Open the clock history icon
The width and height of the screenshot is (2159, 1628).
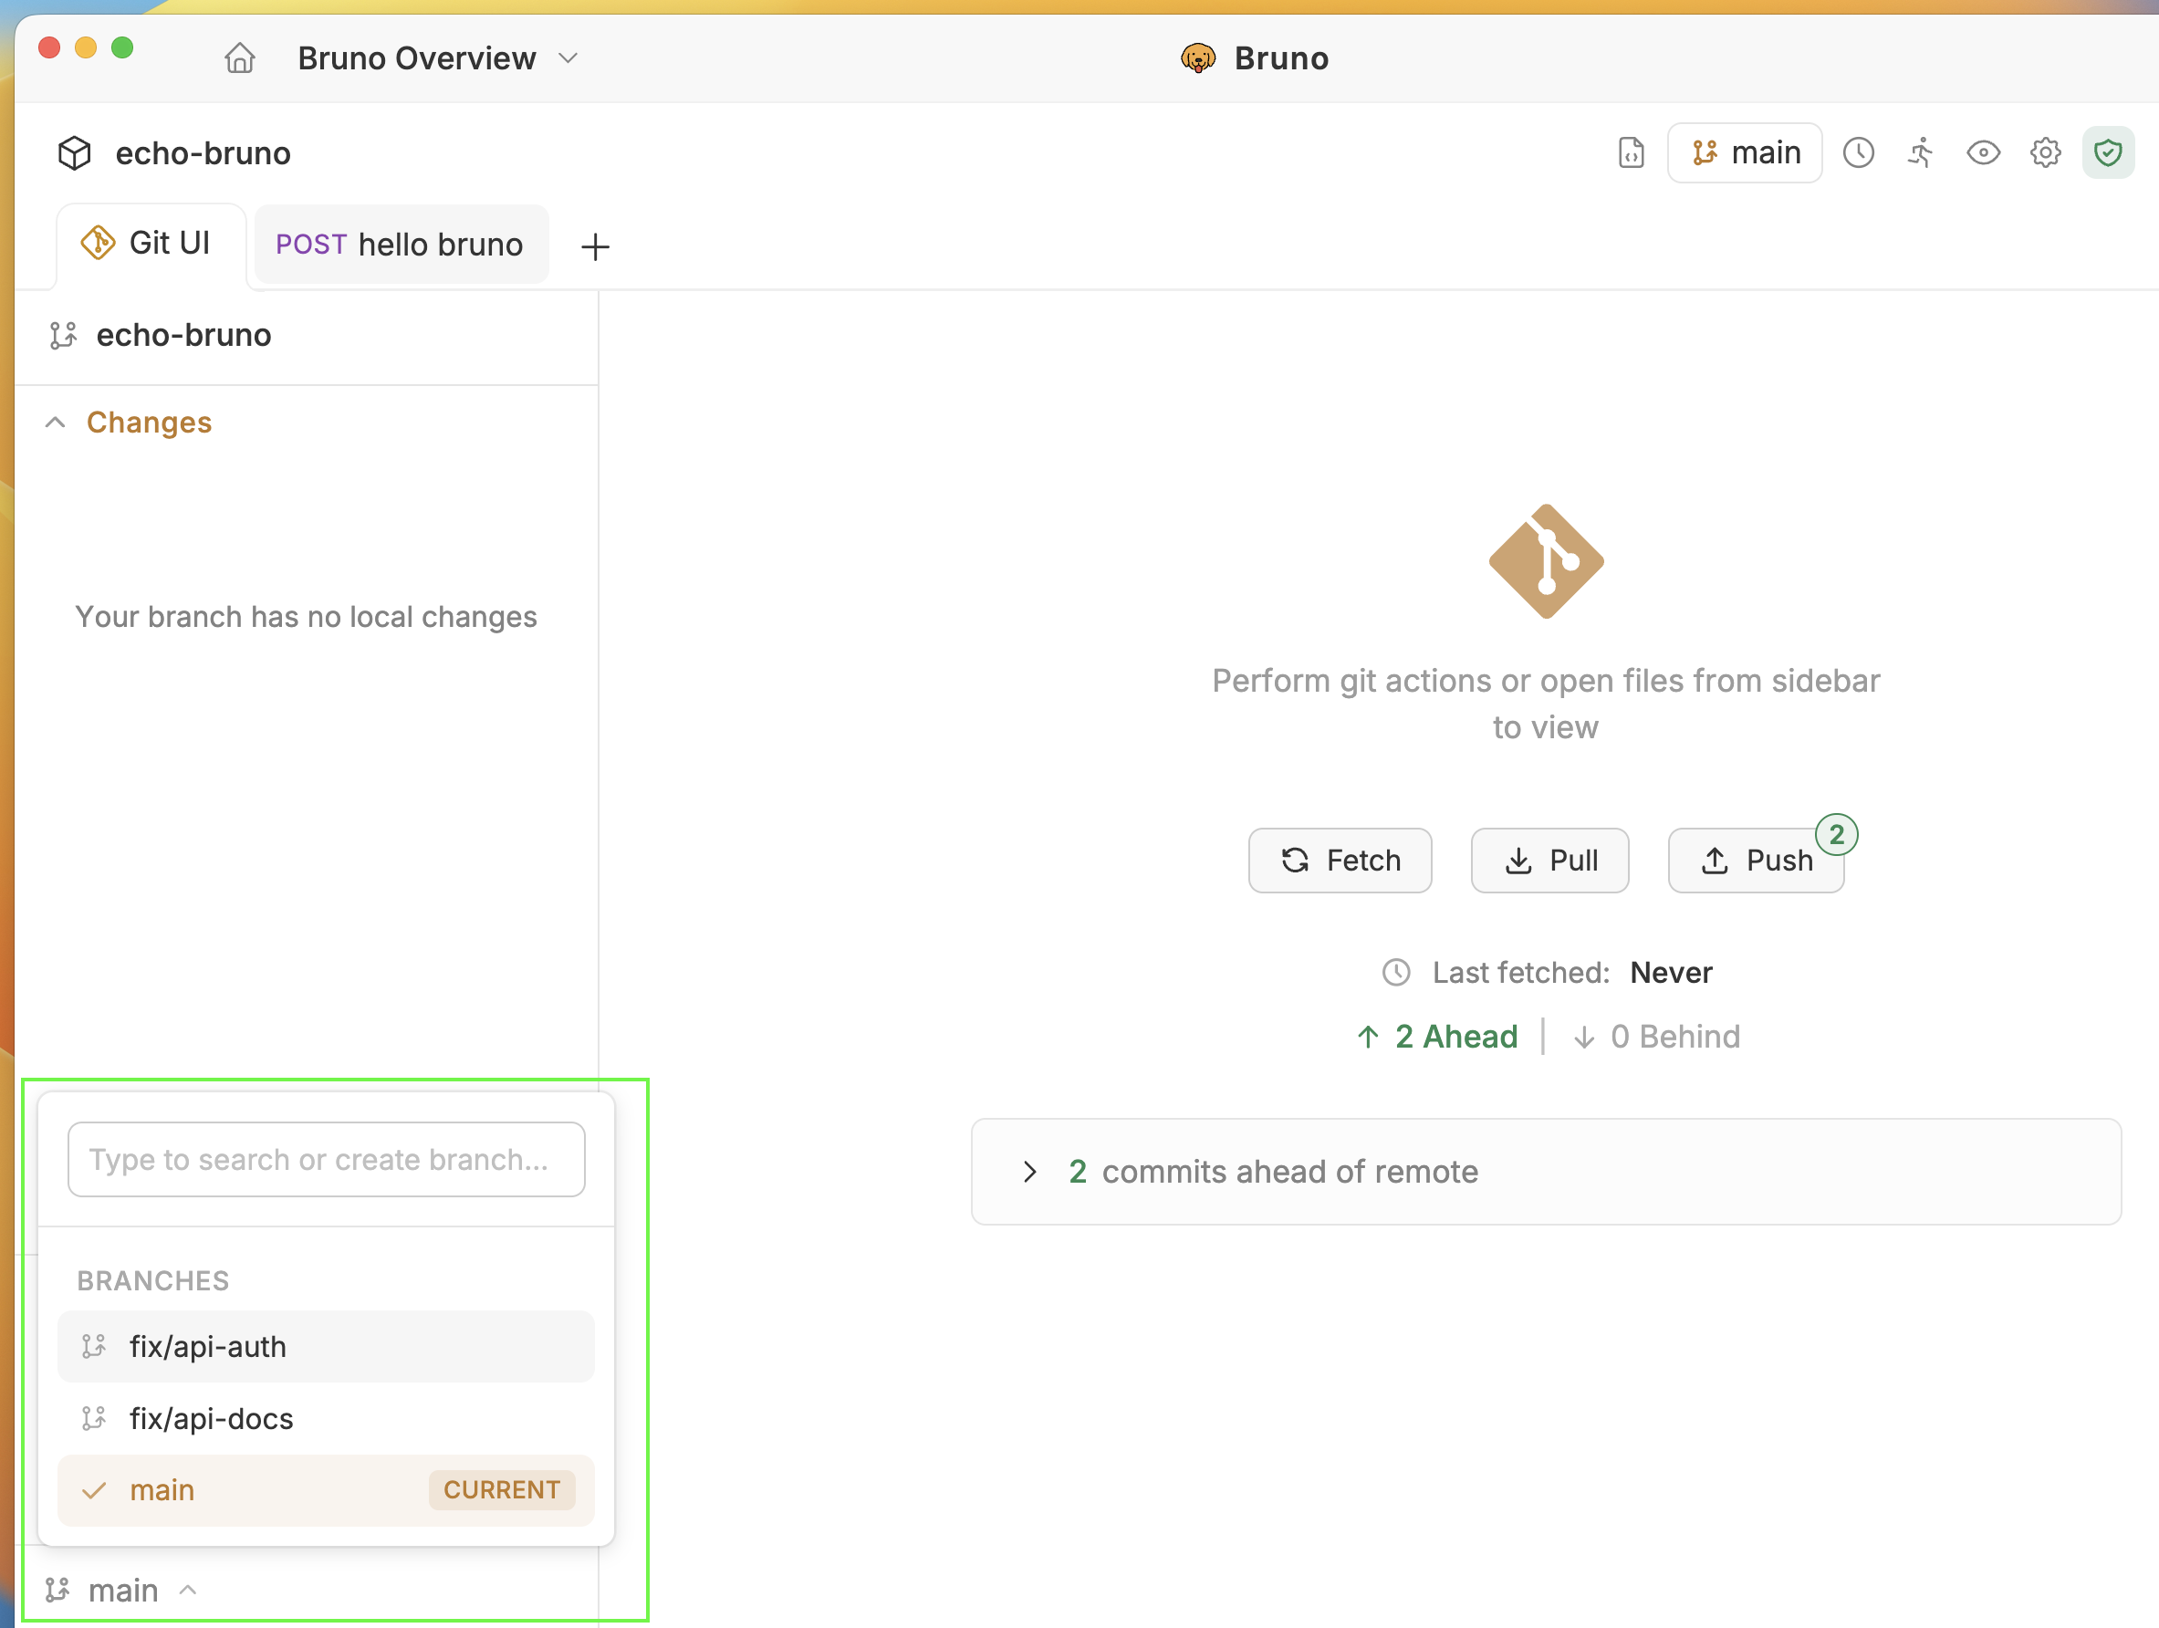click(x=1860, y=153)
